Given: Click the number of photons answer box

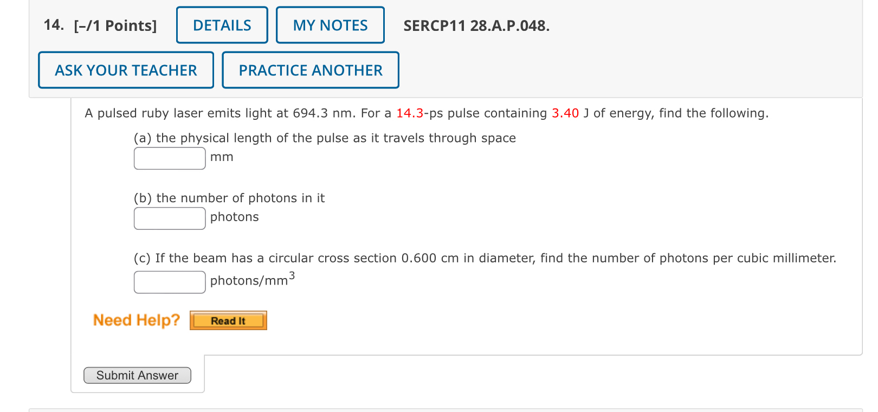Looking at the screenshot, I should coord(169,218).
